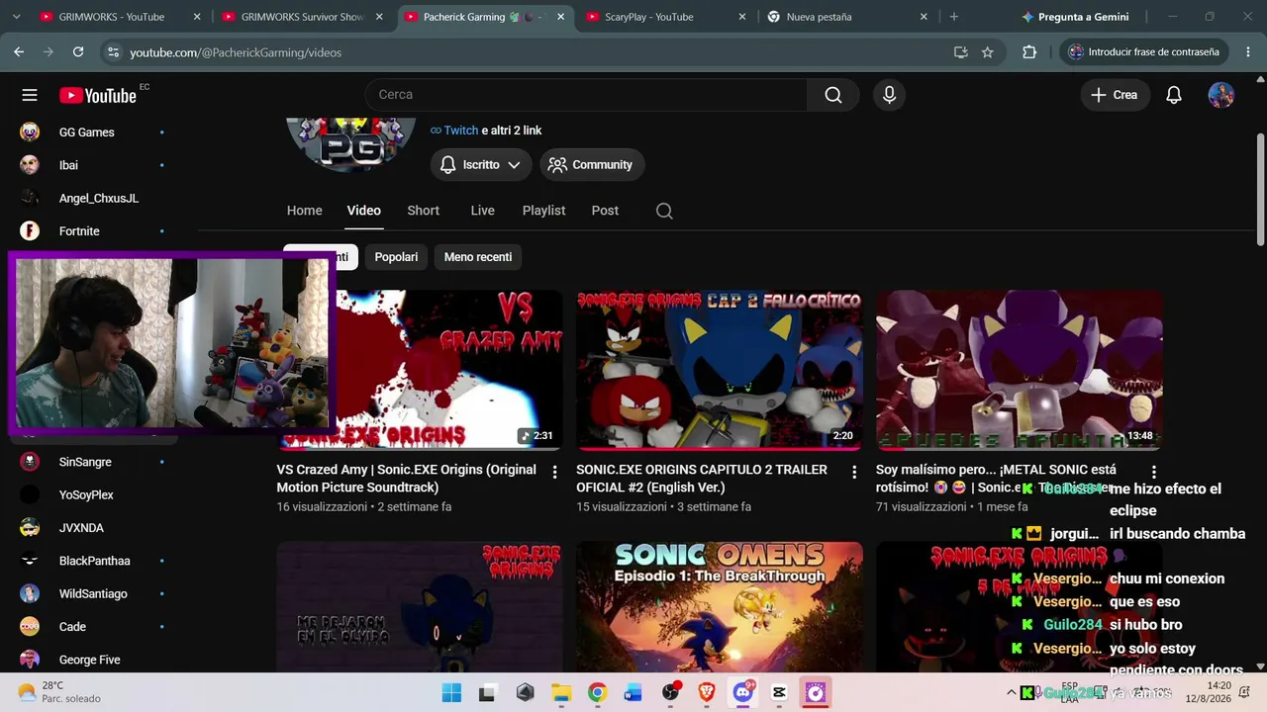1267x712 pixels.
Task: Bookmark this page with the star icon
Action: [x=987, y=52]
